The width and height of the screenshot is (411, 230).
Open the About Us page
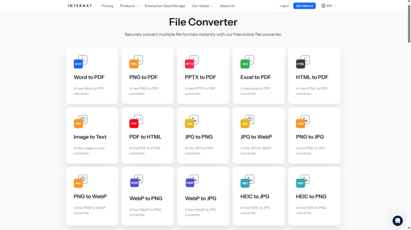point(227,6)
